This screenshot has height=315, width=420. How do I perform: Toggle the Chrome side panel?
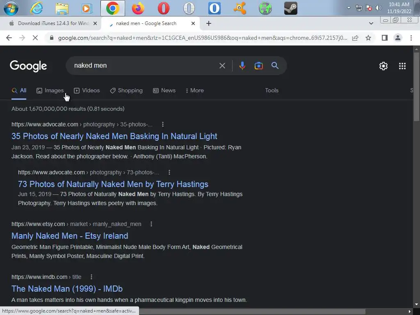pyautogui.click(x=385, y=38)
